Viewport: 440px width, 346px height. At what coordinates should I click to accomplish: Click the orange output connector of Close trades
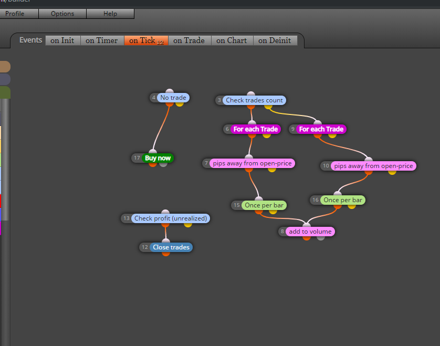(x=166, y=254)
